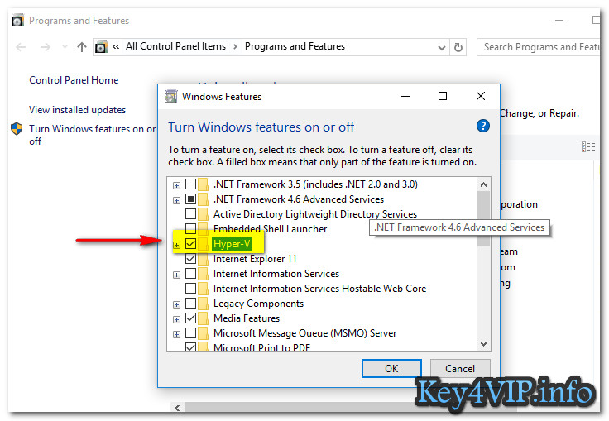This screenshot has width=609, height=421.
Task: Click the Hostable Web Core folder icon
Action: 203,289
